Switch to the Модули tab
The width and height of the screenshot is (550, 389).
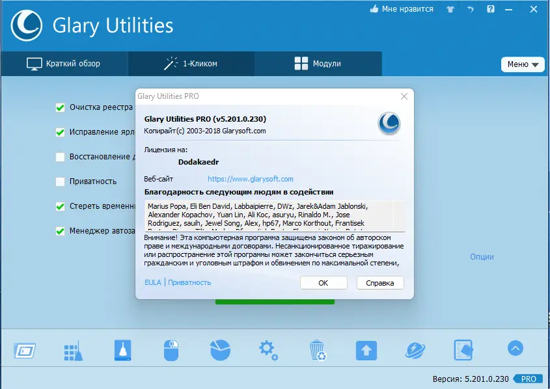click(x=318, y=63)
